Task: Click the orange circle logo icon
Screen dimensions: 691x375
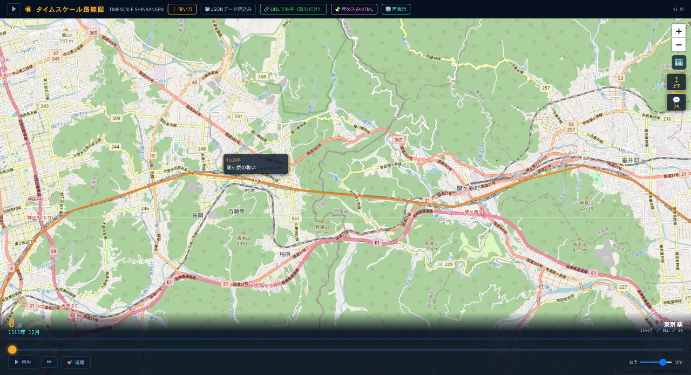Action: tap(29, 9)
